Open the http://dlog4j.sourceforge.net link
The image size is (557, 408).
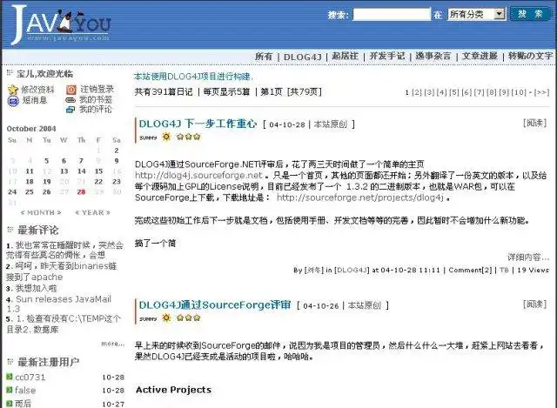coord(198,176)
